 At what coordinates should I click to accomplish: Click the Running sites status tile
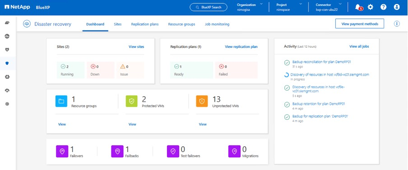pyautogui.click(x=70, y=70)
